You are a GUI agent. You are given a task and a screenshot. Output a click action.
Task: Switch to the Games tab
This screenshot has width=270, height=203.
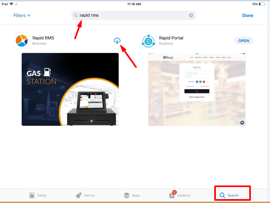85,195
